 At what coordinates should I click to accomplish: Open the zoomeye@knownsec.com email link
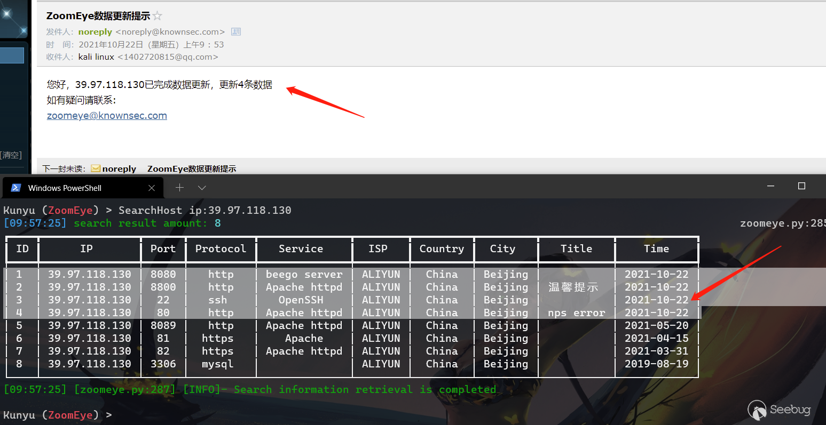107,116
